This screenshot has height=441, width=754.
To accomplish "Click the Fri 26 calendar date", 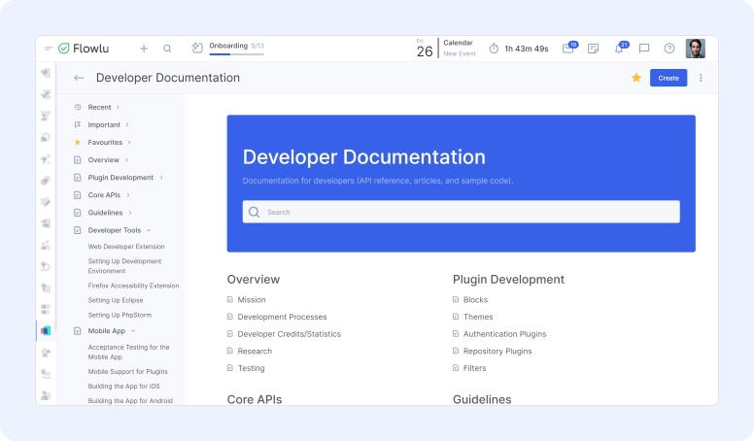I will 425,49.
